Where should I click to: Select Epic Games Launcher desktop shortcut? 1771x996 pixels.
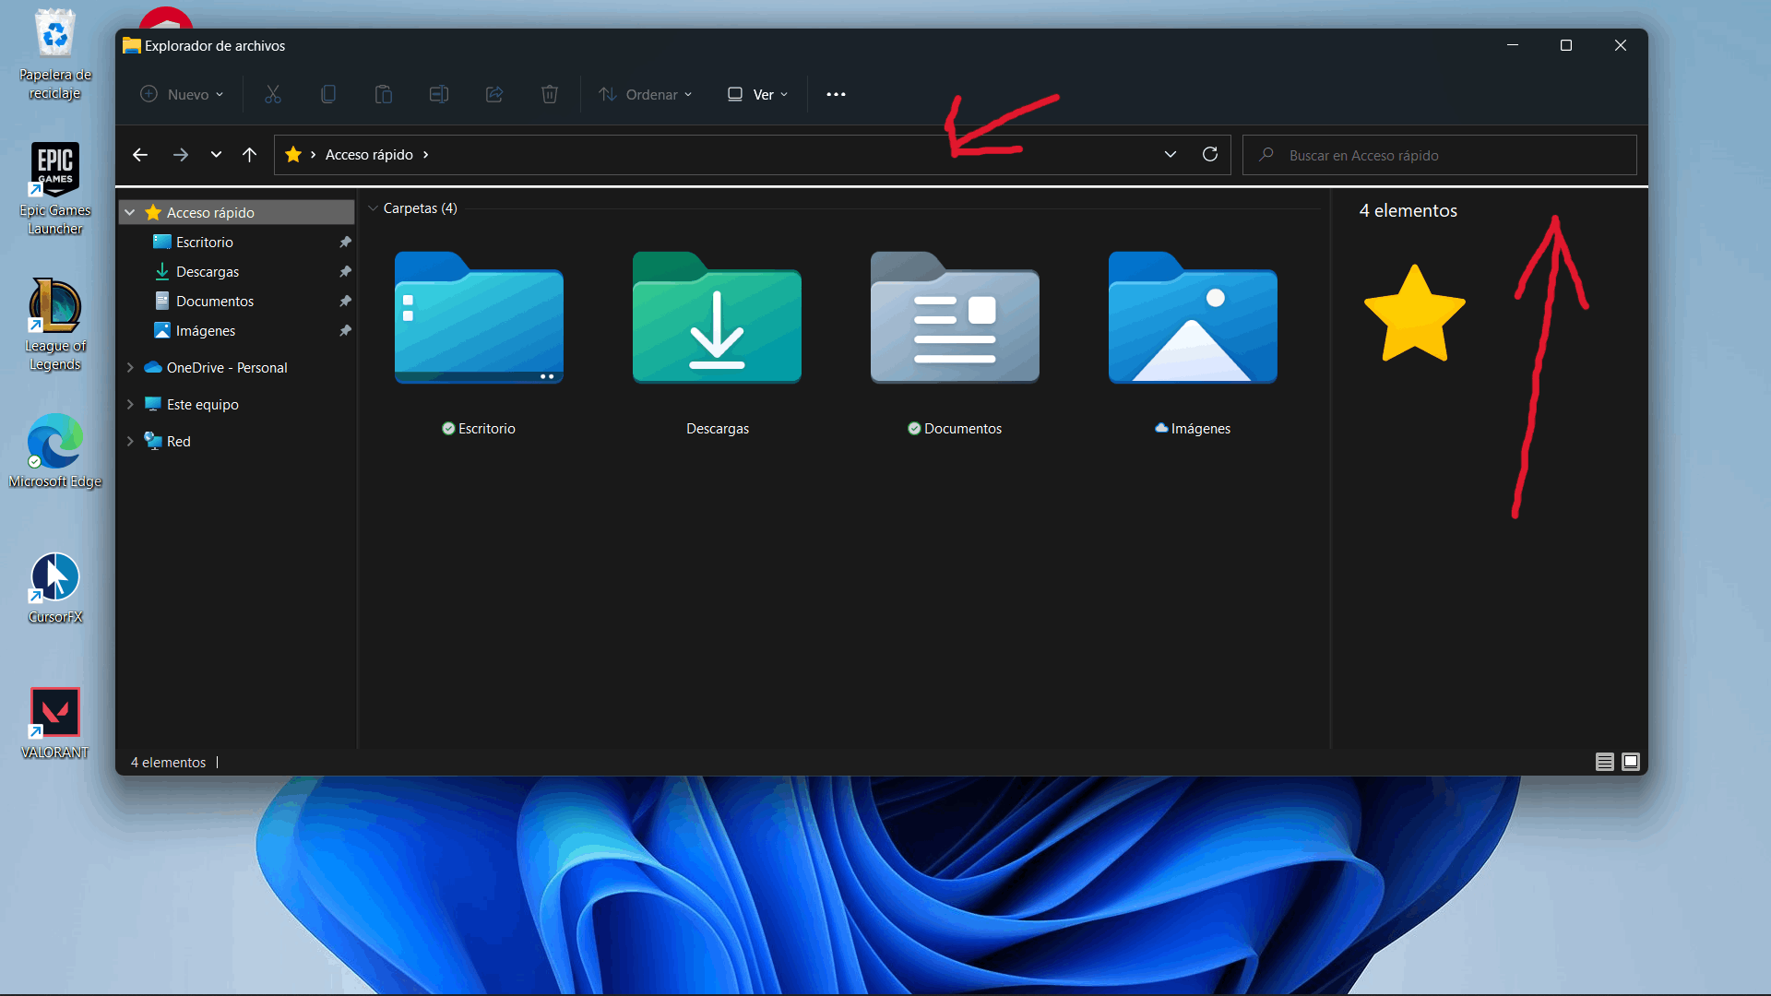[x=55, y=189]
